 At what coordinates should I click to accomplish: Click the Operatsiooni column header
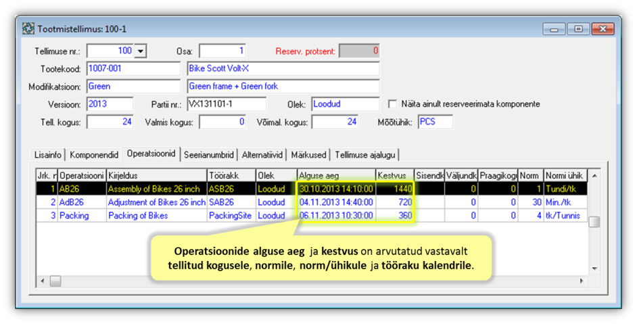click(82, 176)
